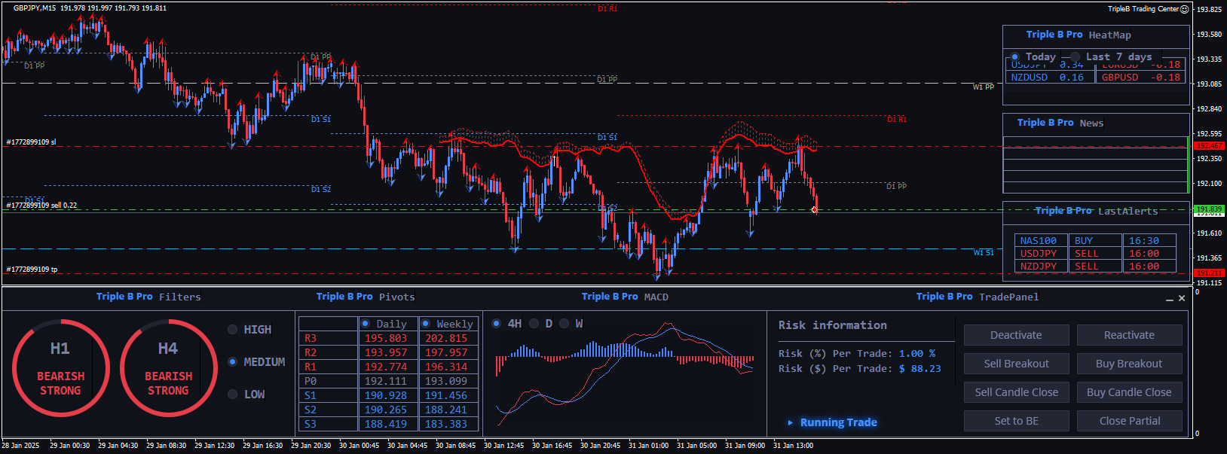Switch MACD timeframe to W
The width and height of the screenshot is (1227, 454).
click(x=565, y=324)
